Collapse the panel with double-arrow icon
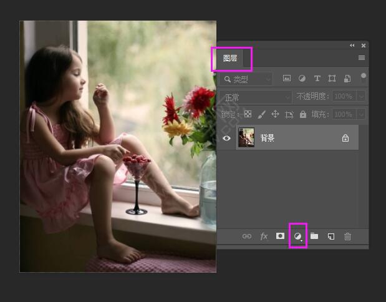The image size is (386, 302). (x=352, y=46)
